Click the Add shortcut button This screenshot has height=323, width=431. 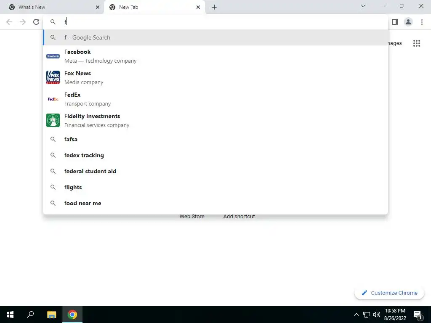[239, 217]
